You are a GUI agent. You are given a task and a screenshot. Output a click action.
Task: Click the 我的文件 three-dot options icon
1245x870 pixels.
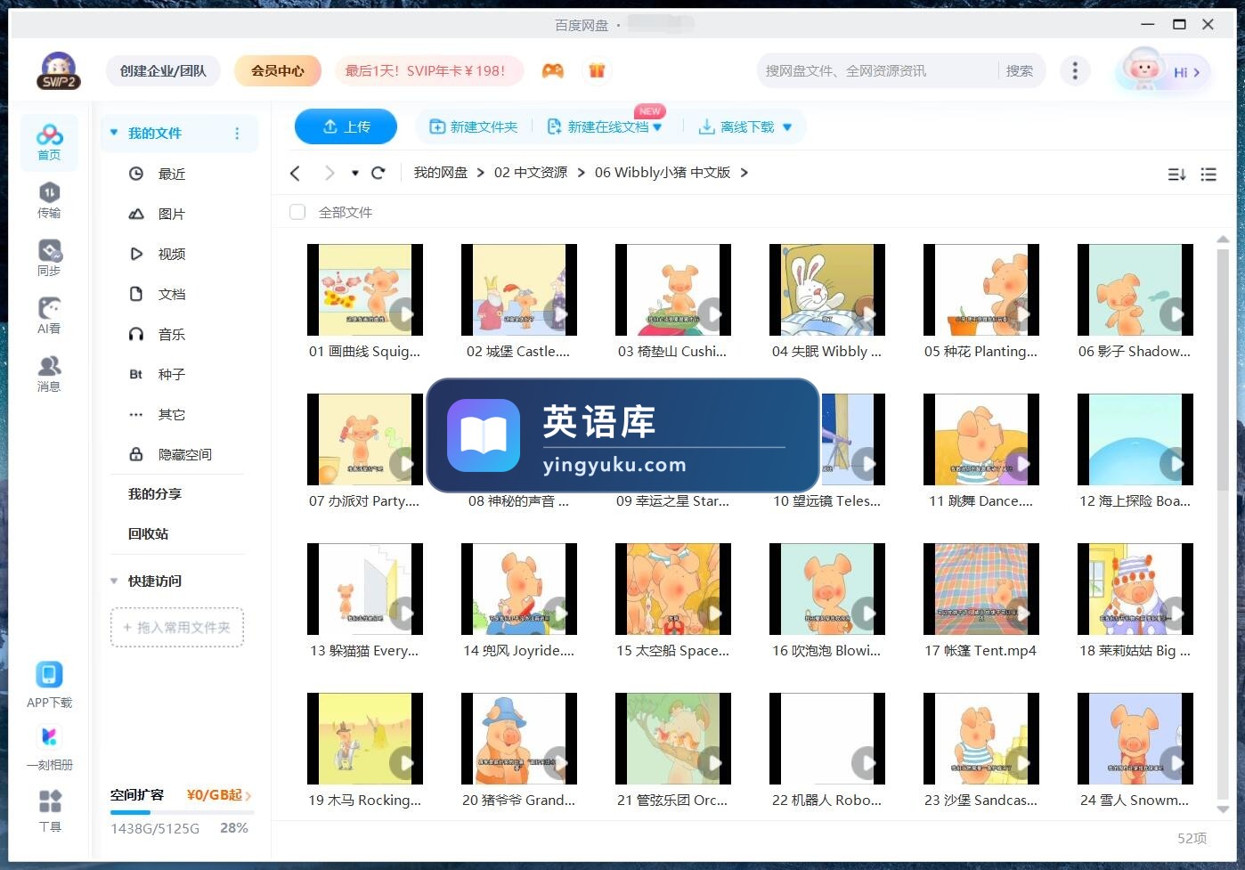237,134
